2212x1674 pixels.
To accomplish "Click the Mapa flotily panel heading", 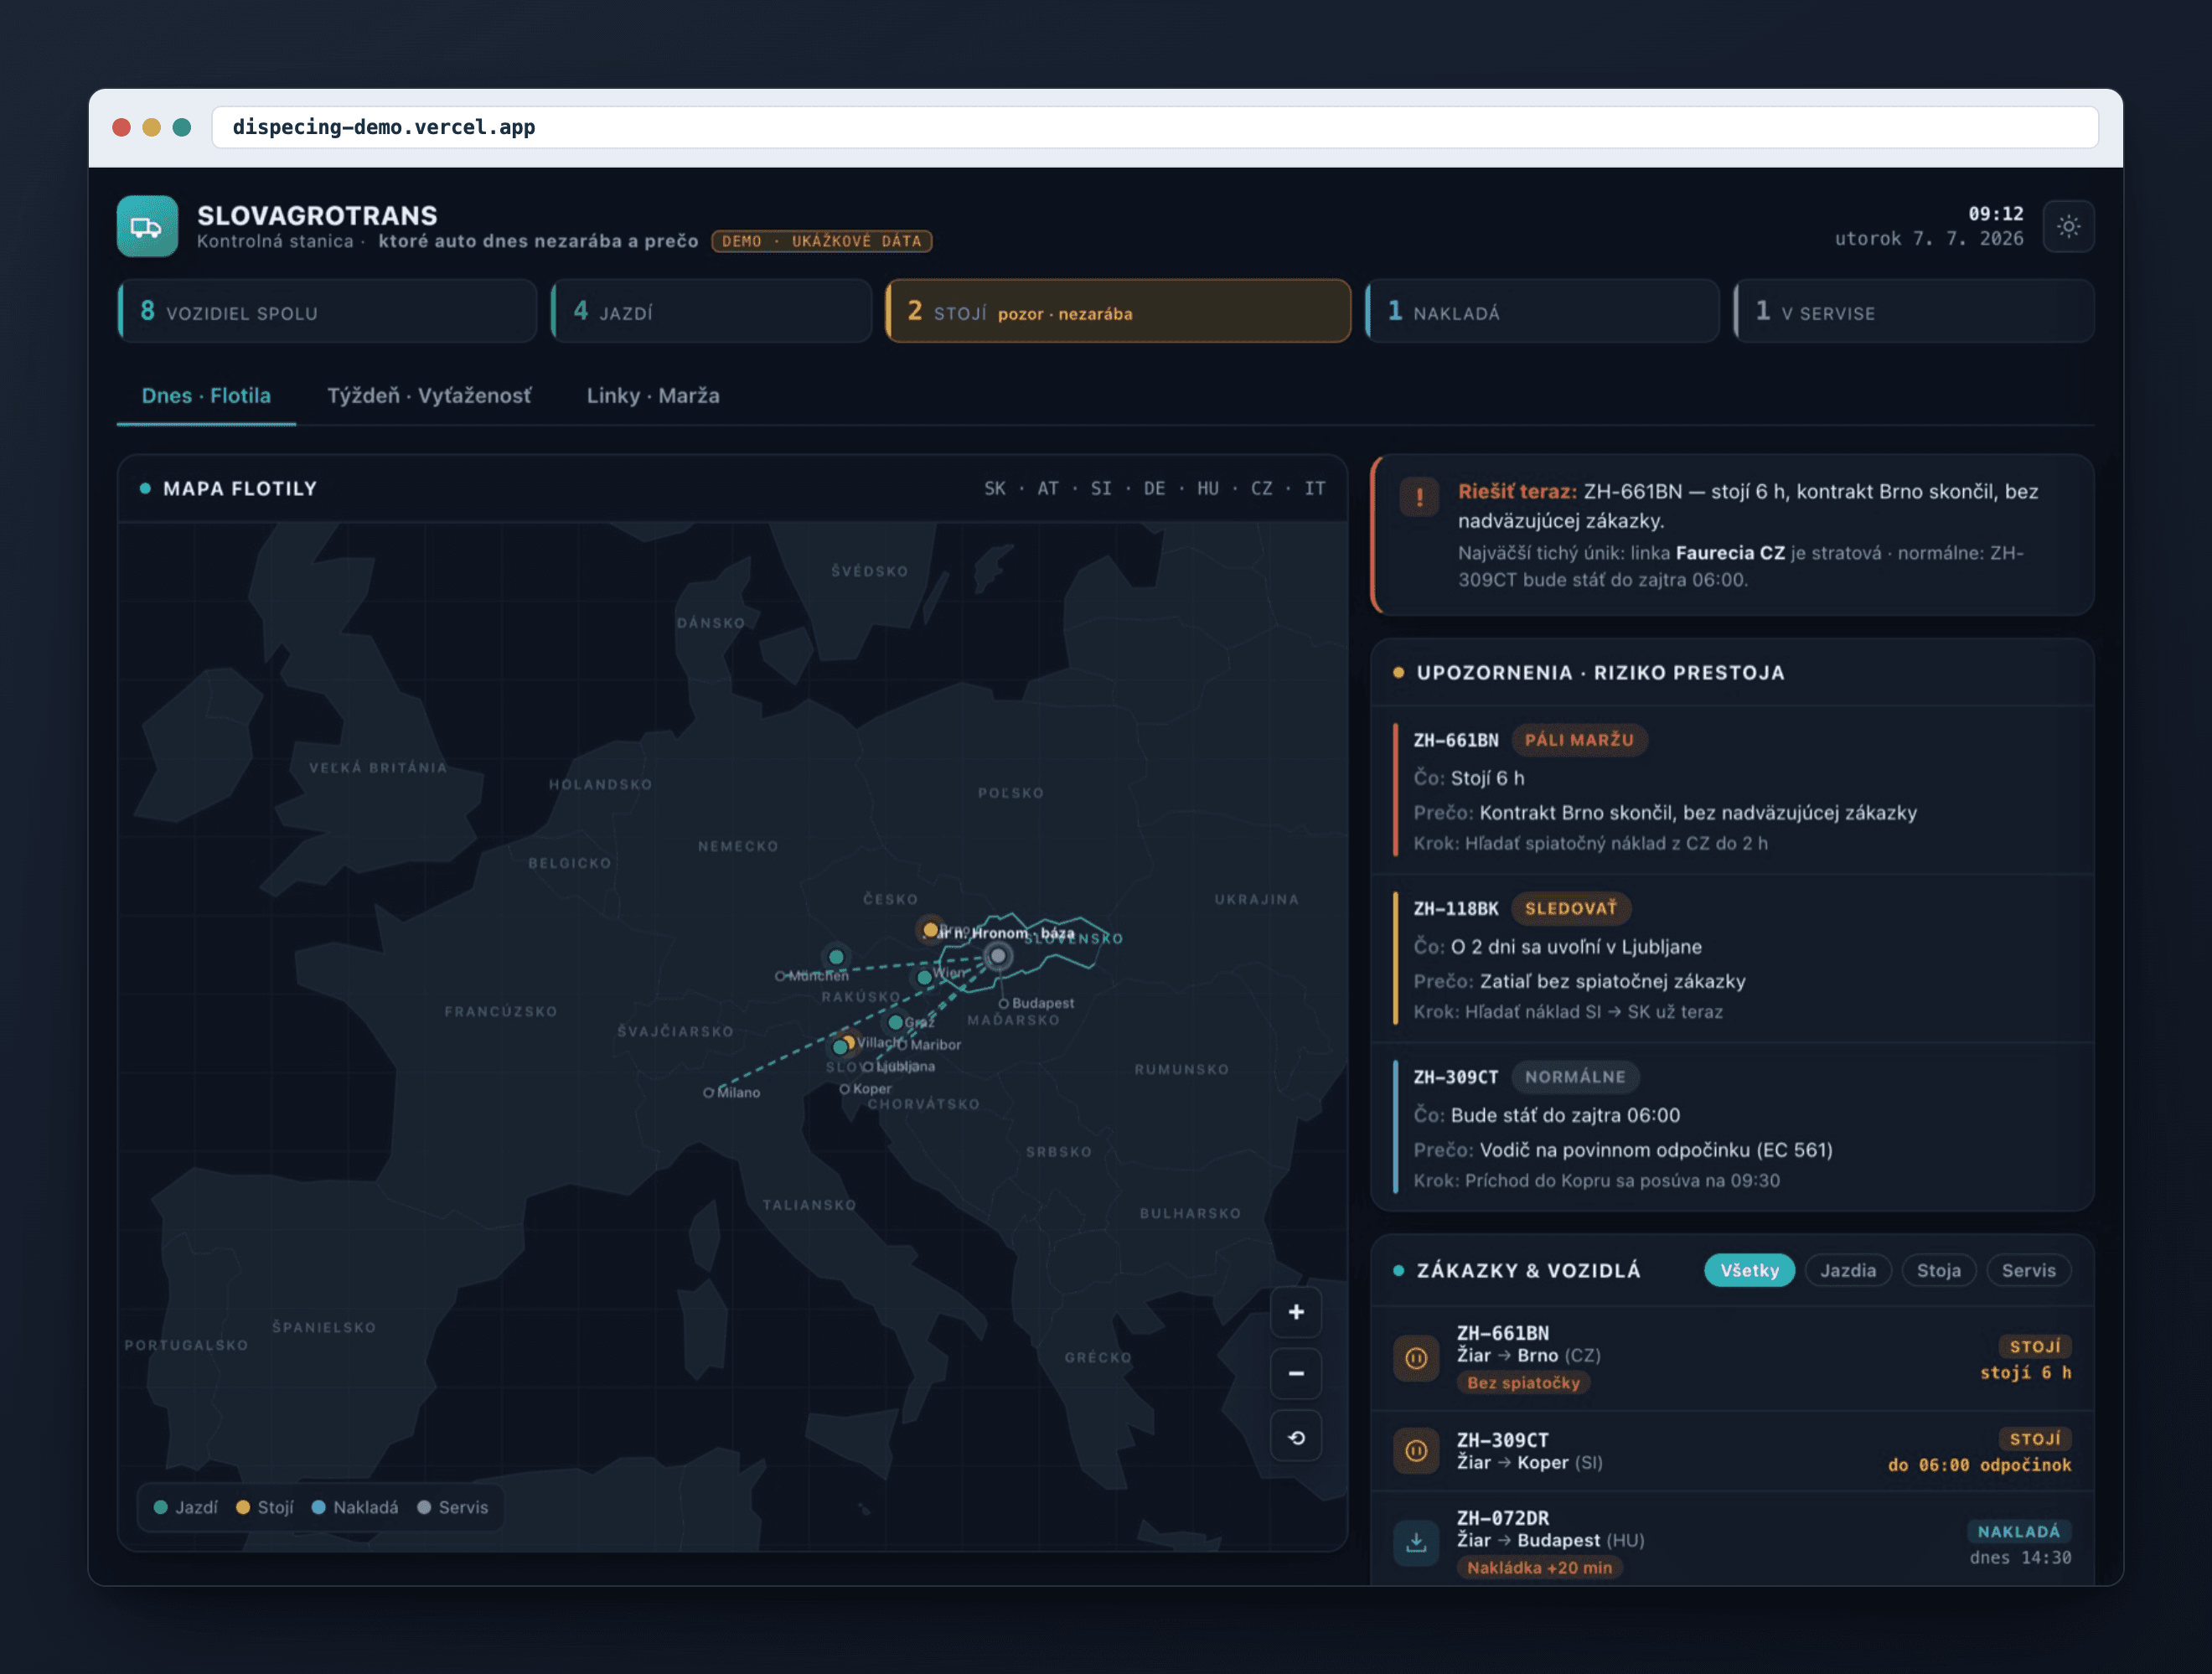I will 240,489.
